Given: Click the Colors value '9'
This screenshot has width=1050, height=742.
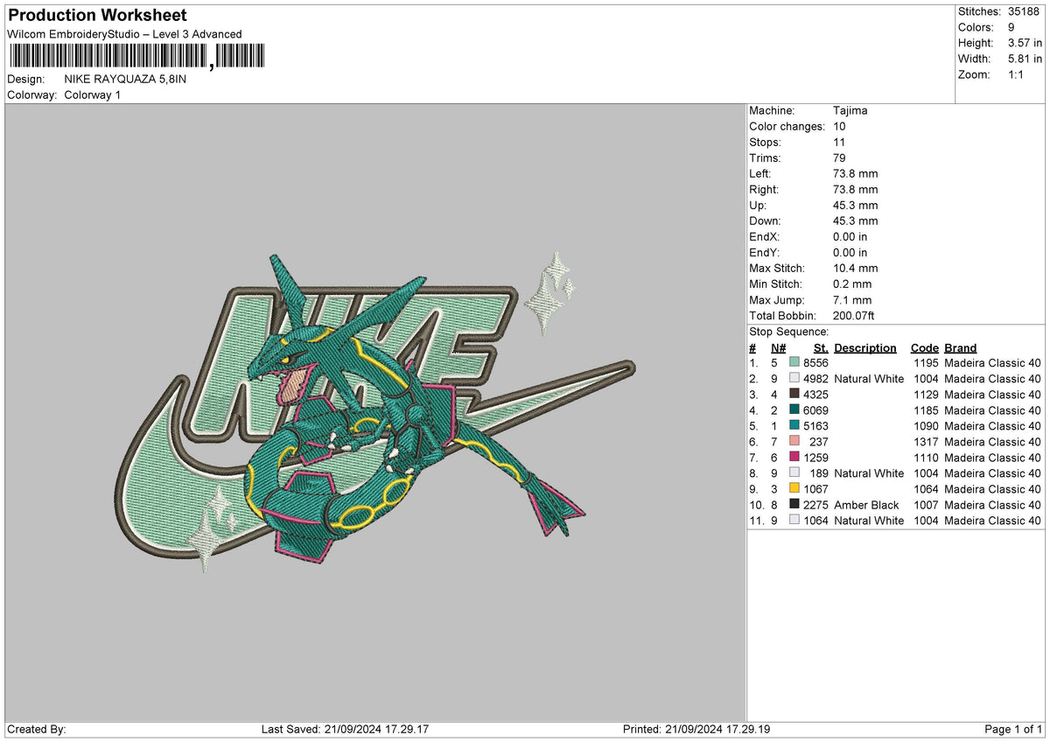Looking at the screenshot, I should coord(1011,27).
